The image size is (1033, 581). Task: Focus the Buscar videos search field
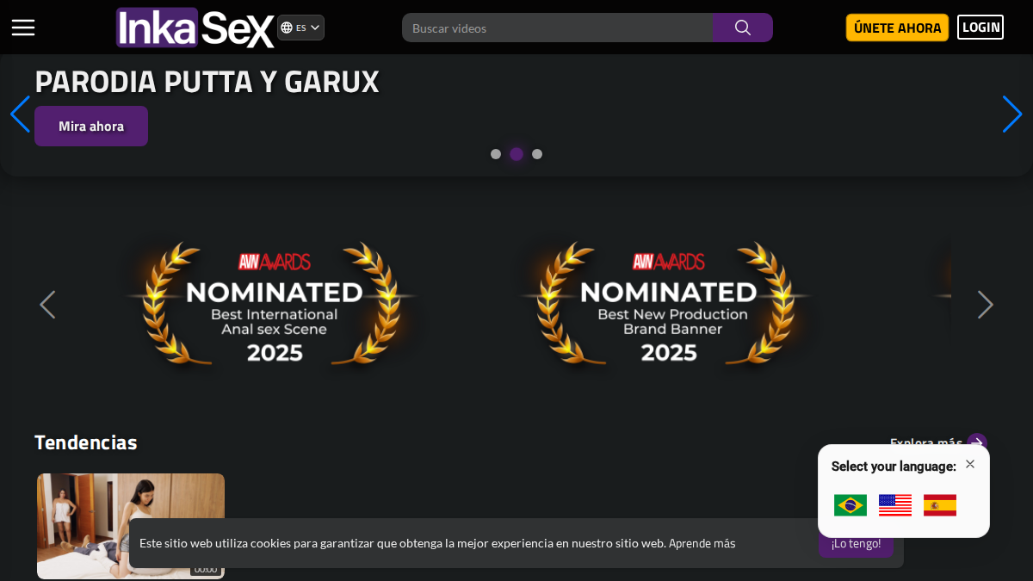pos(557,28)
